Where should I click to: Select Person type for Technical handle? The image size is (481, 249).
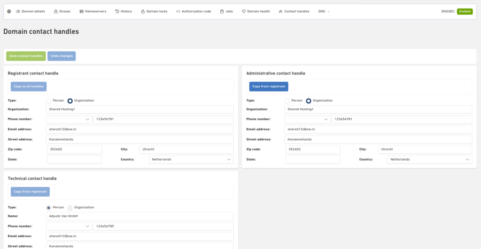pos(48,208)
